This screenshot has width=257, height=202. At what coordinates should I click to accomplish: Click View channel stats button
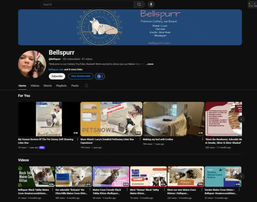[81, 76]
